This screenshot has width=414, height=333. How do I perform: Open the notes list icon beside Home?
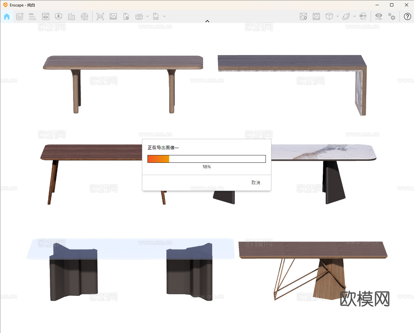(x=20, y=16)
